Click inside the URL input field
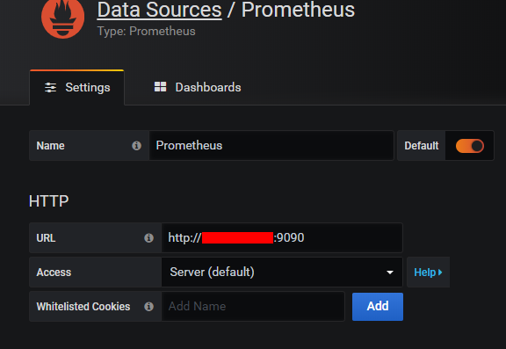This screenshot has height=349, width=506. 282,238
